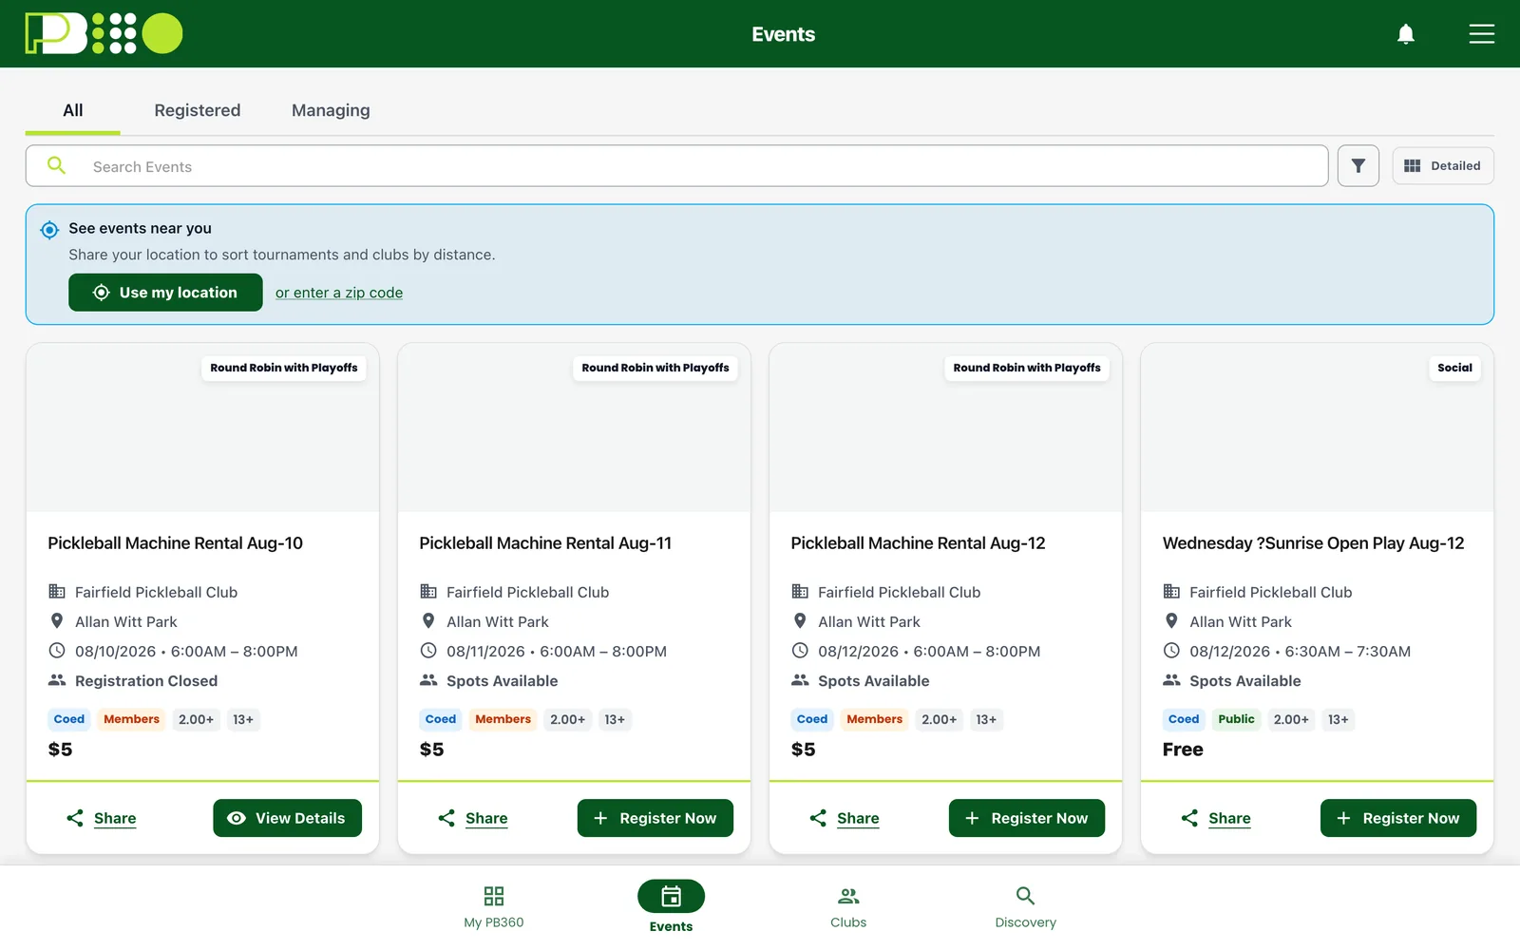The image size is (1520, 950).
Task: Switch to the All tab
Action: [x=73, y=110]
